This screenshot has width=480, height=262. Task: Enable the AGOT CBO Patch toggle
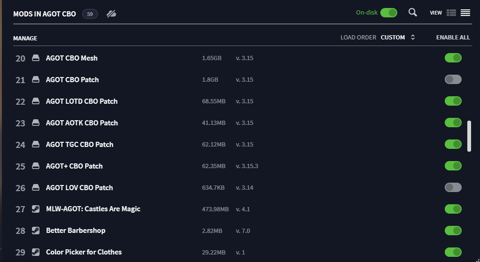[453, 79]
